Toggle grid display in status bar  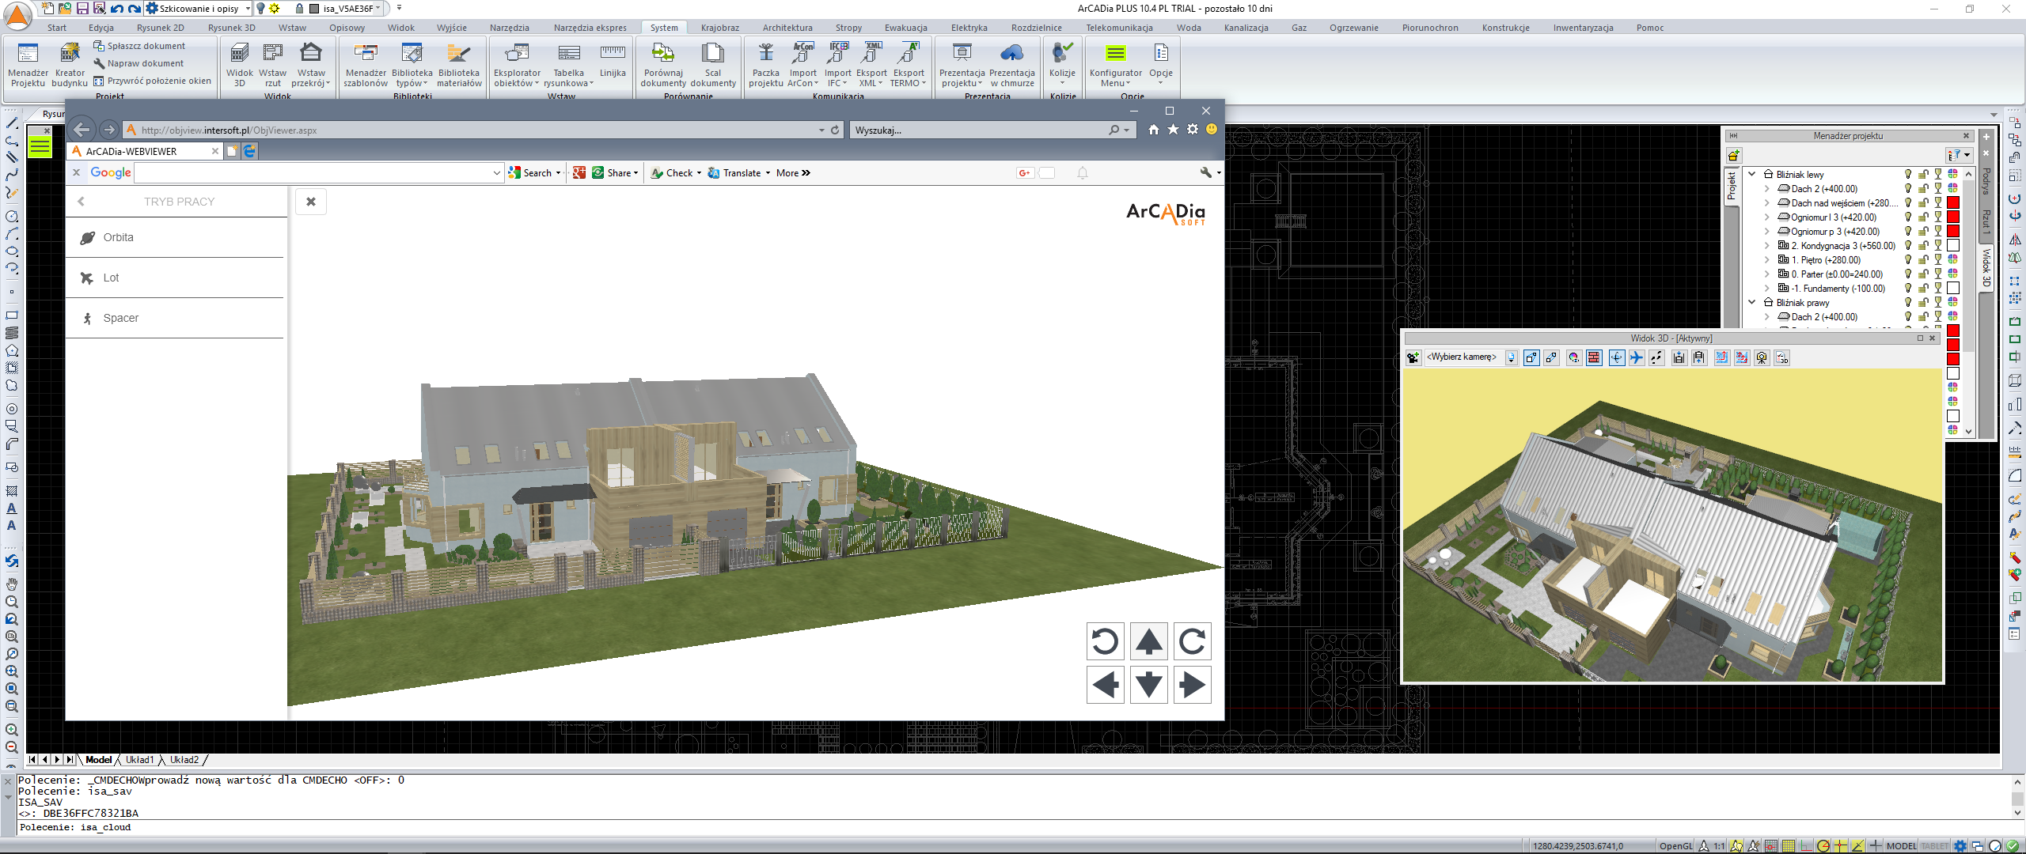(1788, 846)
